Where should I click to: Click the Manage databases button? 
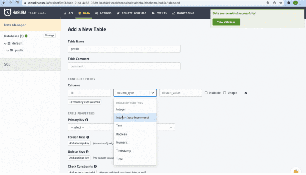(x=49, y=35)
